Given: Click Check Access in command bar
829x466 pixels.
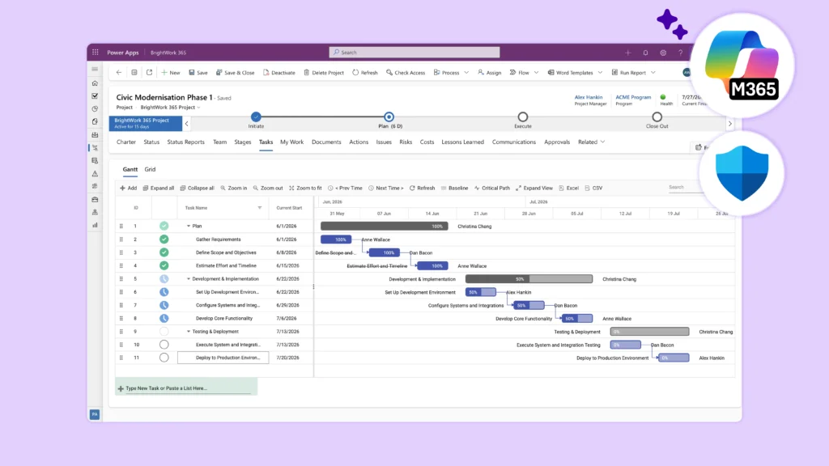Looking at the screenshot, I should pos(406,72).
